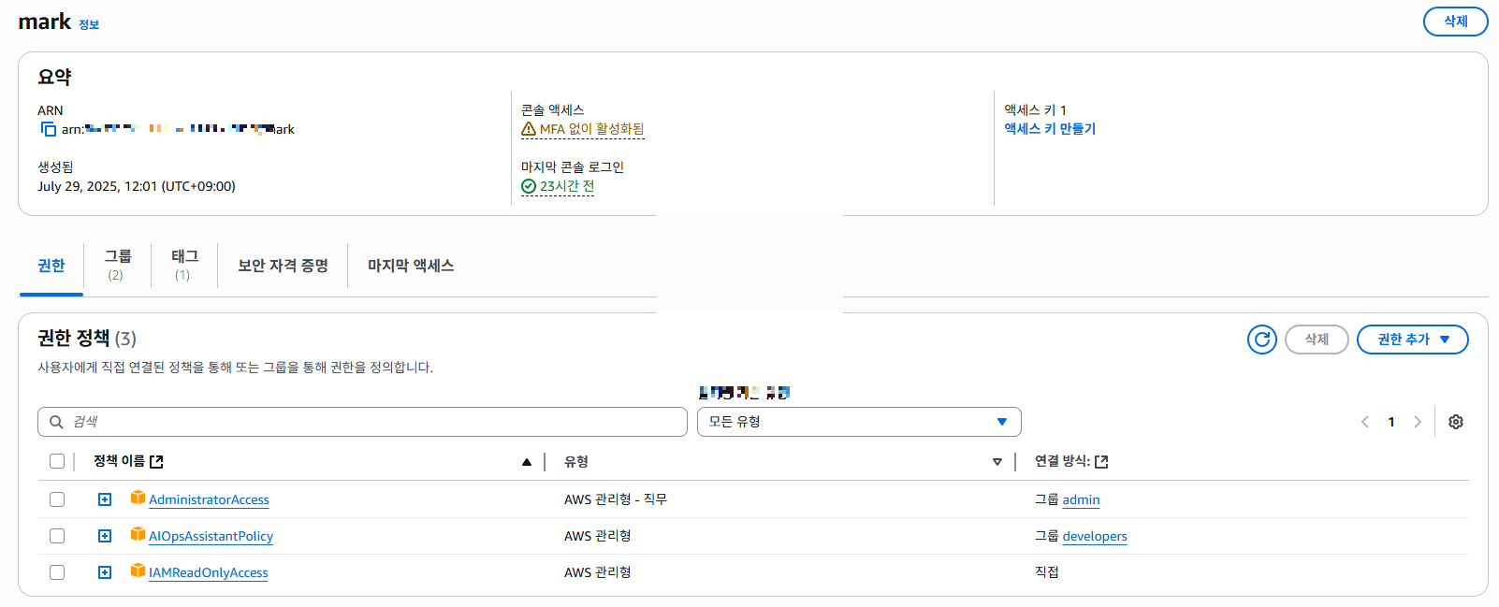Click the IAMReadOnlyAccess cube icon
Viewport: 1499px width, 607px height.
[x=138, y=571]
